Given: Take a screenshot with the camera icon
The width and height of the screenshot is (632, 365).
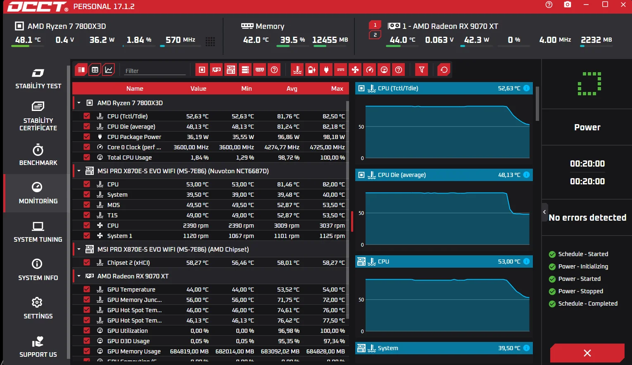Looking at the screenshot, I should click(568, 5).
